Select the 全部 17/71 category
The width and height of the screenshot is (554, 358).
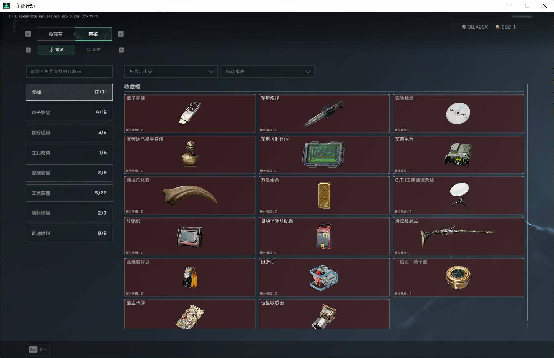point(69,92)
